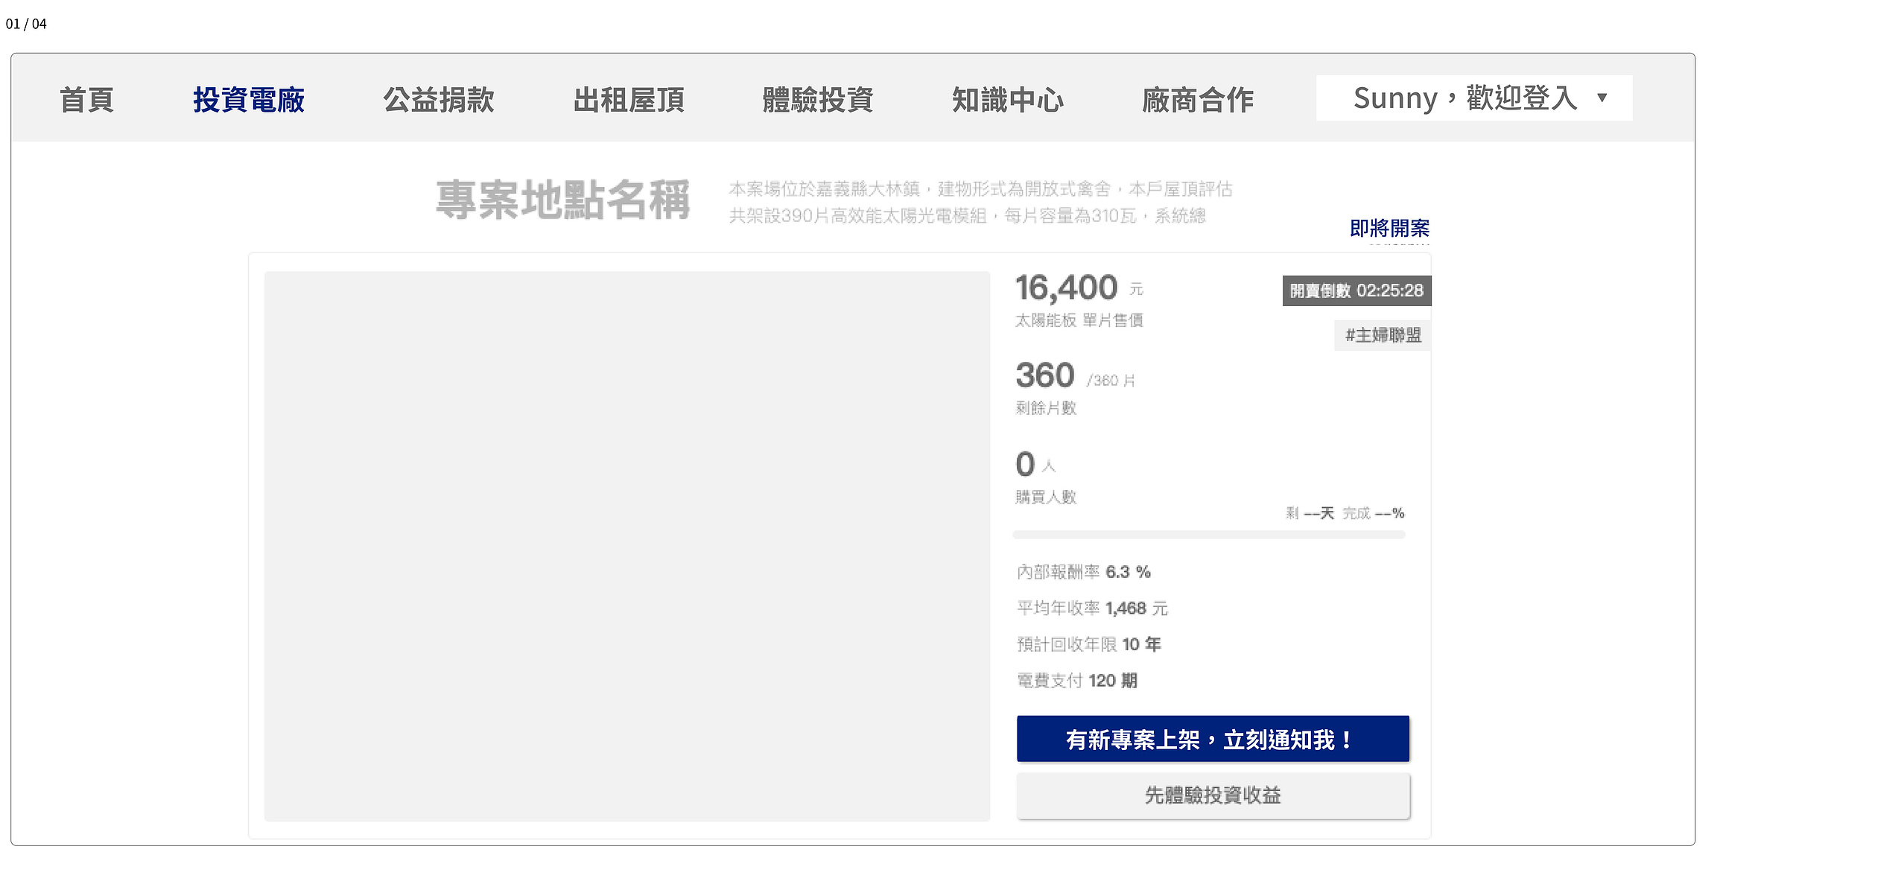The height and width of the screenshot is (893, 1904).
Task: Select the #主婦聯盟 tag
Action: point(1383,335)
